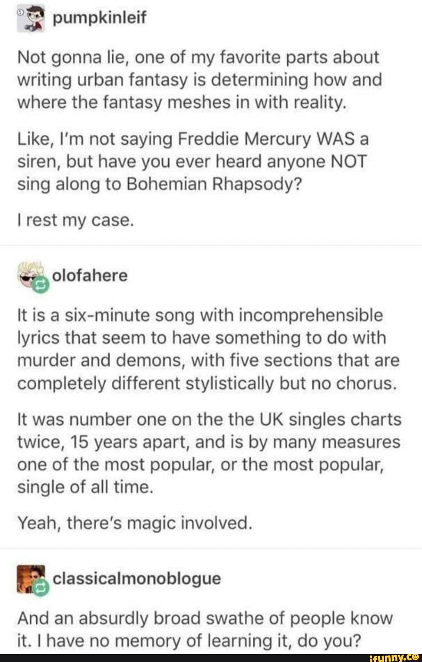Click pumpkinleif's cartoon avatar
The height and width of the screenshot is (662, 422).
tap(31, 19)
